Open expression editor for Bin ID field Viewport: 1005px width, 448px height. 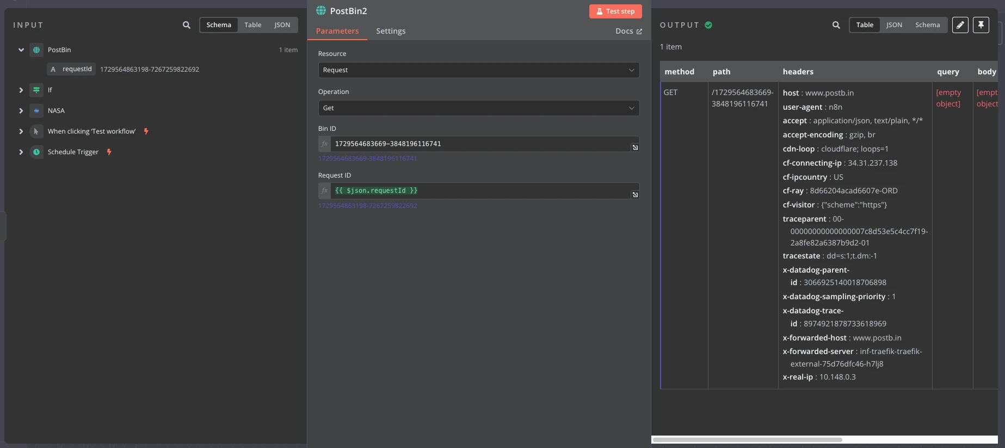click(635, 148)
